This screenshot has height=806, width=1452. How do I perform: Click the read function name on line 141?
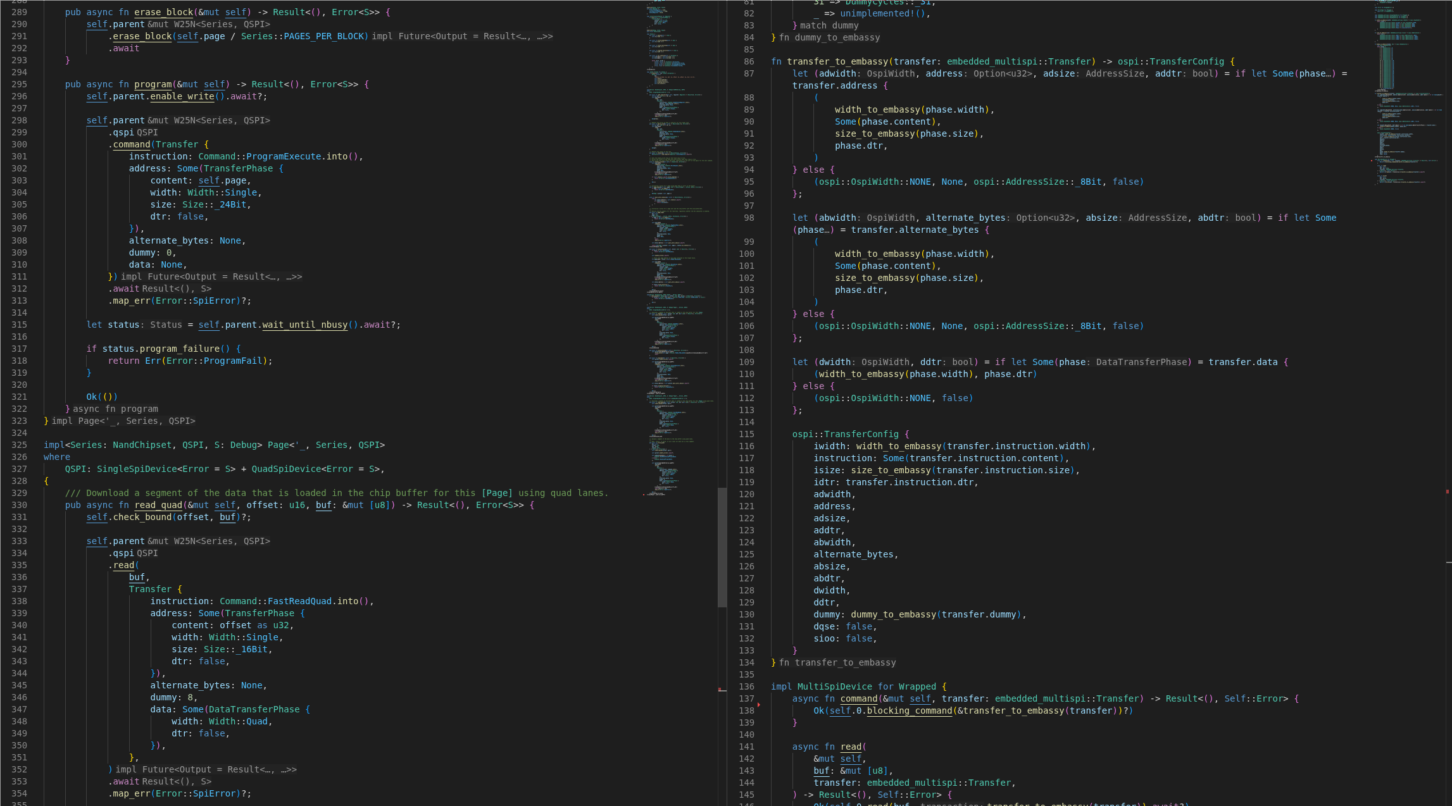[851, 747]
